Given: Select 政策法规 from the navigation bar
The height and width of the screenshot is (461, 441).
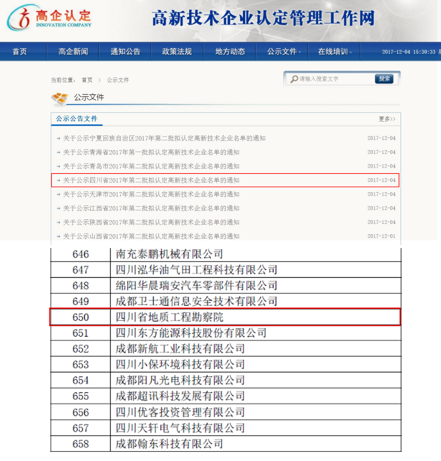Looking at the screenshot, I should point(177,52).
